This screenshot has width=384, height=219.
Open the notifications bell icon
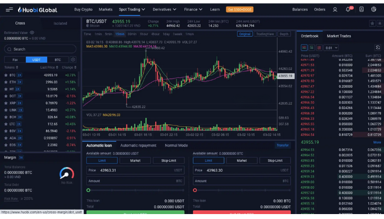click(348, 9)
